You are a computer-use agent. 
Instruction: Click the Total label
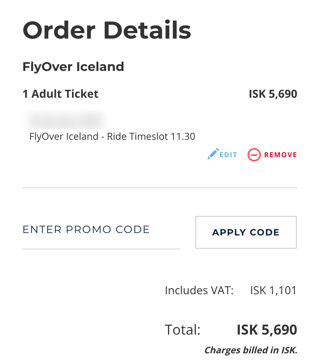pyautogui.click(x=183, y=330)
